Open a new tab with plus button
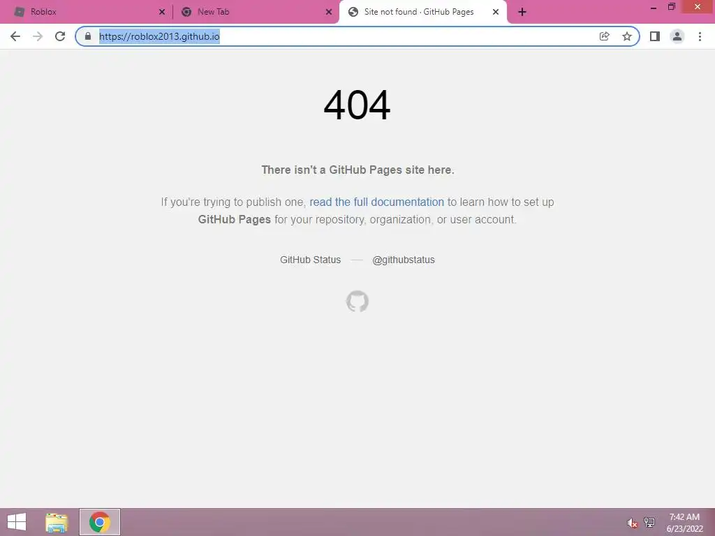The image size is (715, 536). coord(522,12)
